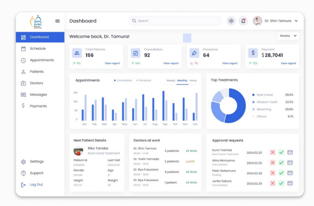Image resolution: width=314 pixels, height=206 pixels.
Task: Select the Root Canal color dot in the legend
Action: point(253,95)
